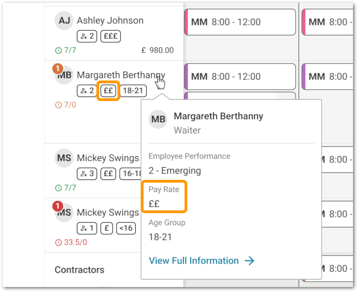Click Ashley Johnson's AJ avatar
Viewport: 358px width, 292px height.
click(64, 21)
